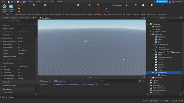Screen dimensions: 184x103
Task: Collapse the BillboardGui tree node
Action: tap(153, 72)
